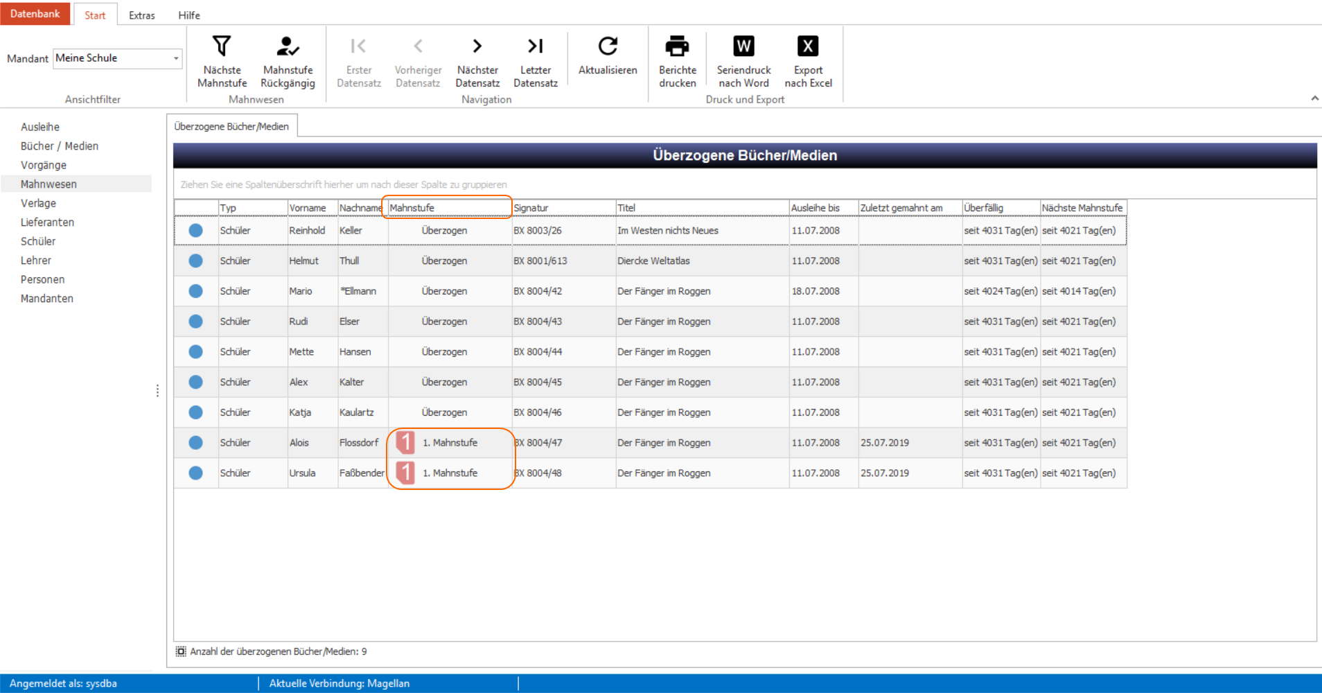This screenshot has height=693, width=1322.
Task: Click the Aktualisieren refresh icon
Action: point(608,46)
